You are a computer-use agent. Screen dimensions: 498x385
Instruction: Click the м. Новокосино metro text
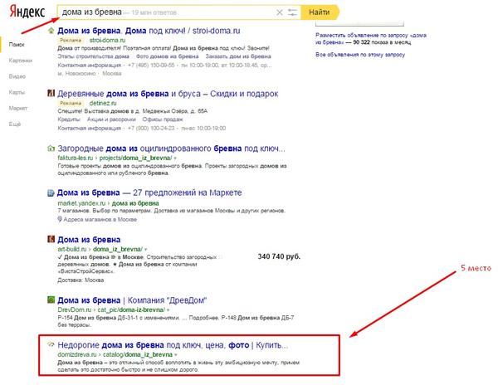coord(76,74)
